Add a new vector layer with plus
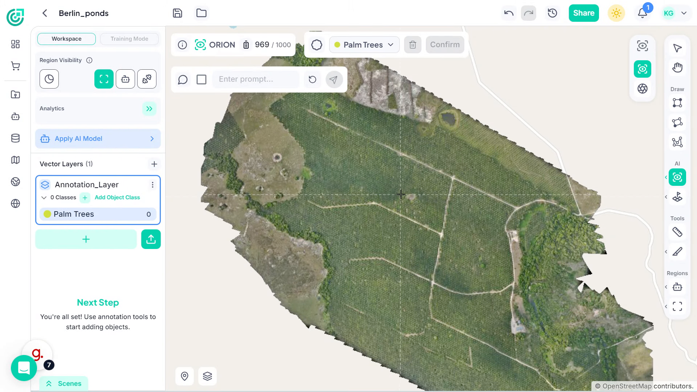The width and height of the screenshot is (697, 392). [x=154, y=164]
